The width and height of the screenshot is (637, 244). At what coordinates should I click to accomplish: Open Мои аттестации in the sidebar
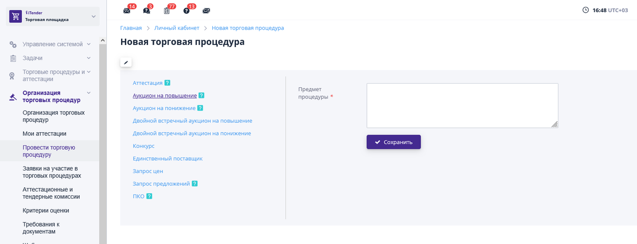[45, 134]
